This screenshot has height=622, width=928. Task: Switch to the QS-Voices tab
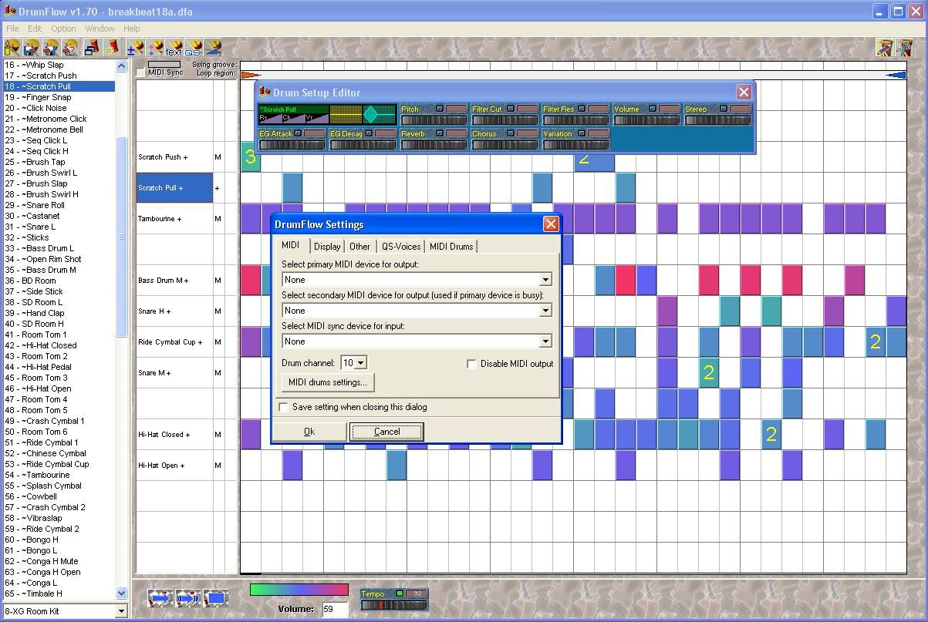pos(401,247)
